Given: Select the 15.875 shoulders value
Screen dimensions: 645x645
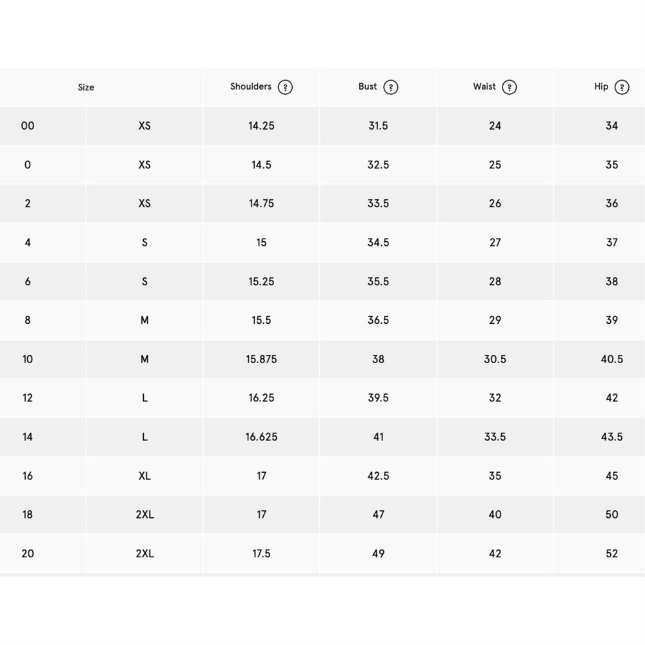Looking at the screenshot, I should click(261, 359).
